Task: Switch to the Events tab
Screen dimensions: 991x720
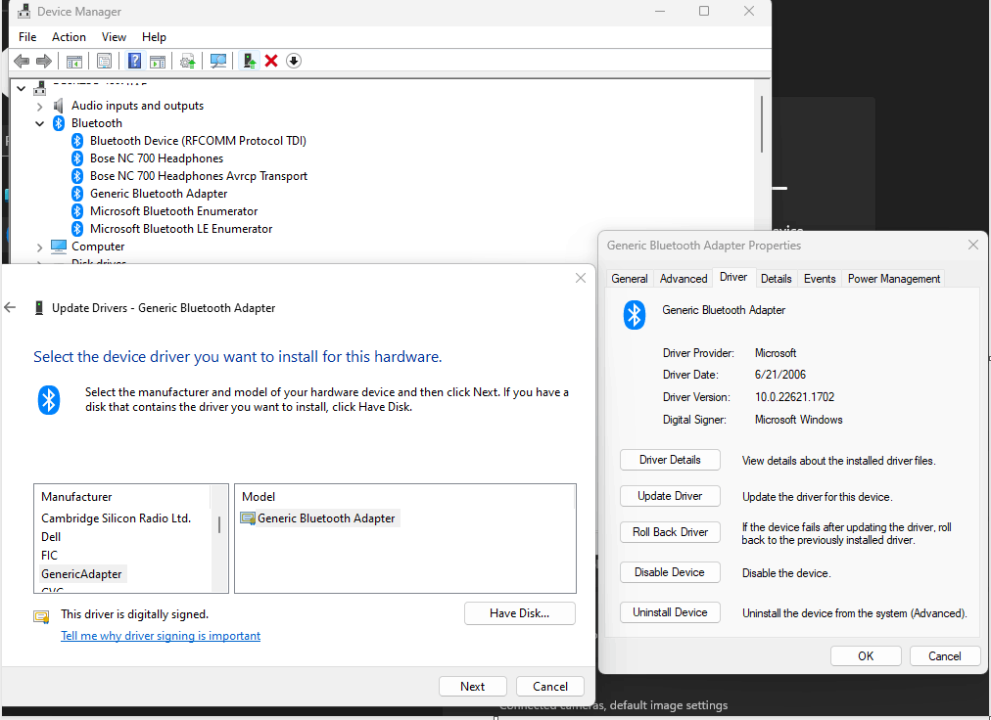Action: [820, 279]
